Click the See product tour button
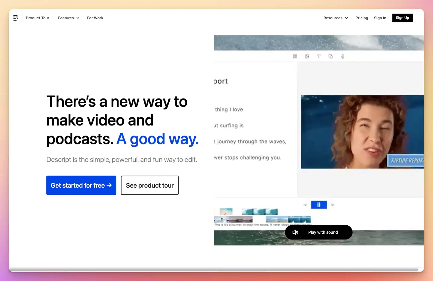Viewport: 433px width, 281px height. click(x=150, y=185)
